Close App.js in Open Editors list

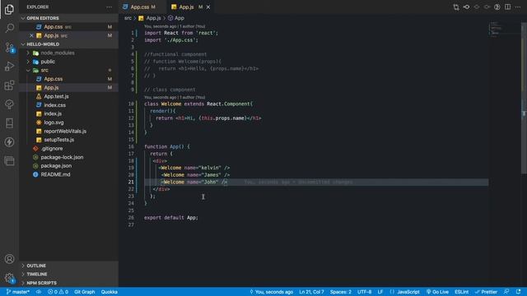(x=31, y=35)
